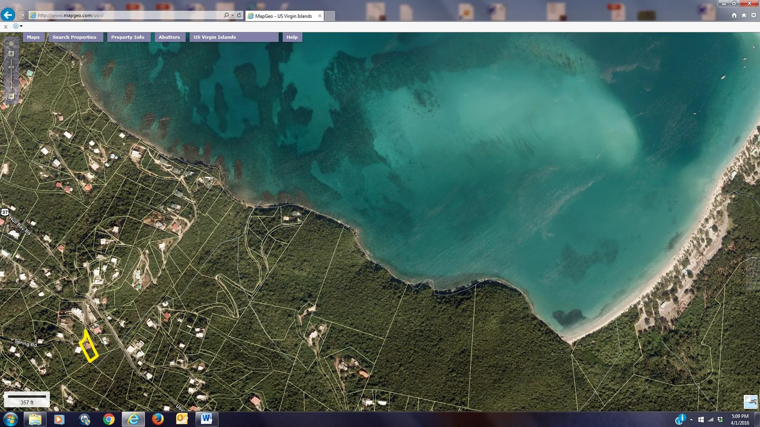Screen dimensions: 760x427
Task: Open the Help menu
Action: click(x=292, y=37)
